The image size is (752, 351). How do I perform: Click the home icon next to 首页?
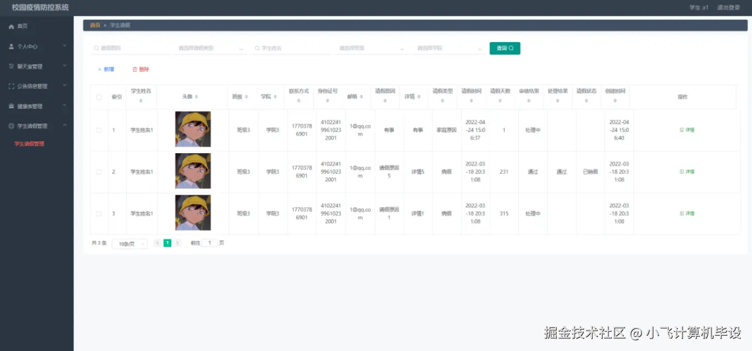11,26
